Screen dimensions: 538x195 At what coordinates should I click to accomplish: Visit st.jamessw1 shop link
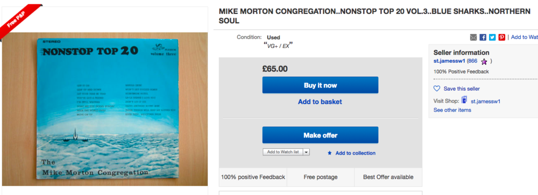click(x=485, y=102)
